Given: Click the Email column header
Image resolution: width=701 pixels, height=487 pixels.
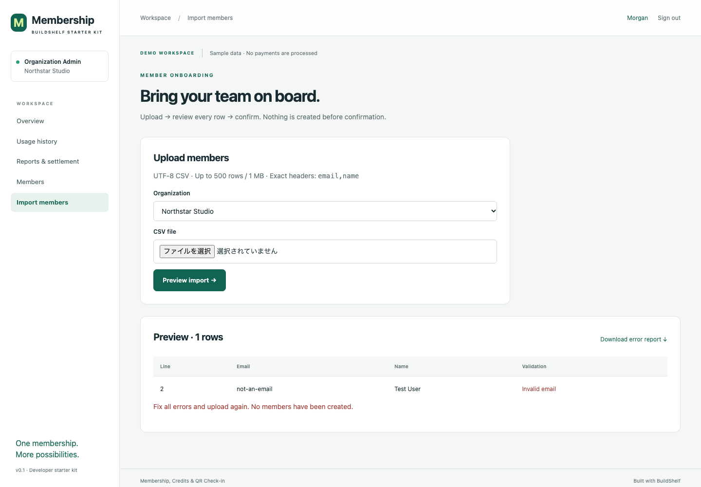Looking at the screenshot, I should [x=243, y=367].
